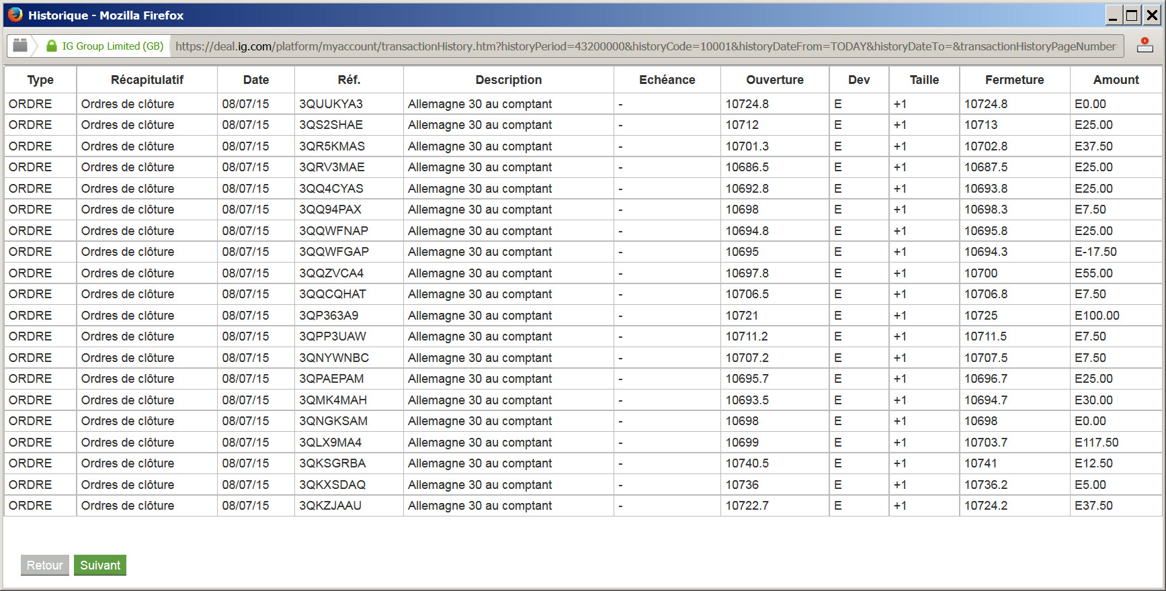
Task: Select reference 3QPAEPAM
Action: pos(331,379)
